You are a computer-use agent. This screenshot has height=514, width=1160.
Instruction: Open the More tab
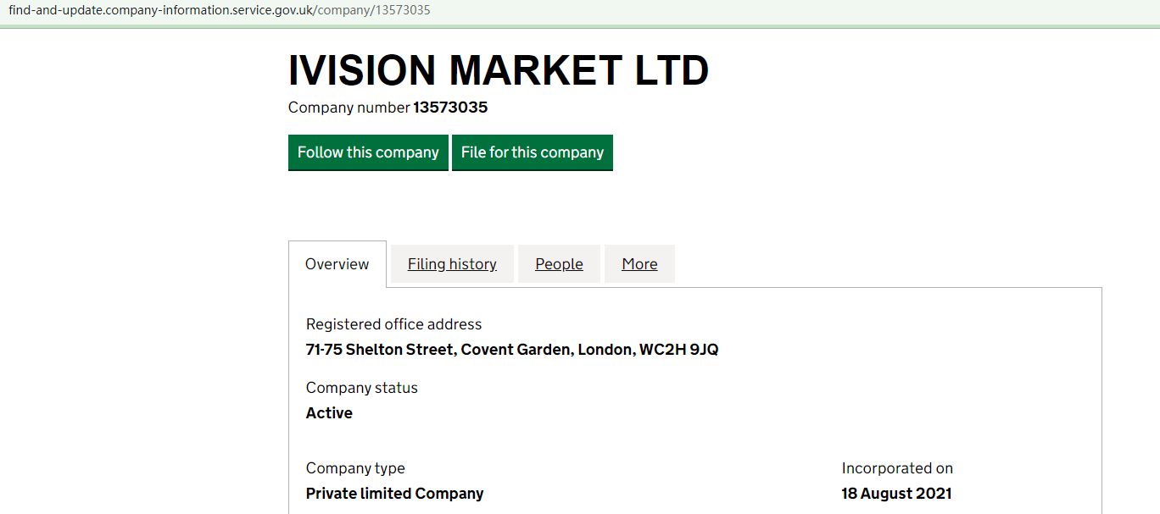click(639, 264)
